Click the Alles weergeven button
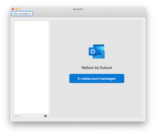 coord(22,13)
